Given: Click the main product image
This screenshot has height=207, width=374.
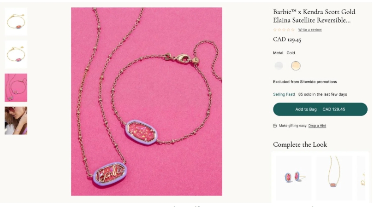Looking at the screenshot, I should click(x=147, y=102).
